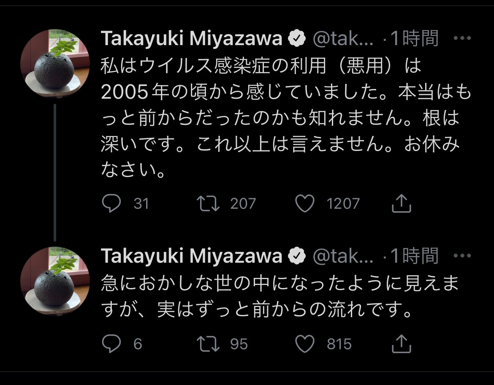This screenshot has height=385, width=494.
Task: Share the first tweet via share arrow
Action: (x=401, y=203)
